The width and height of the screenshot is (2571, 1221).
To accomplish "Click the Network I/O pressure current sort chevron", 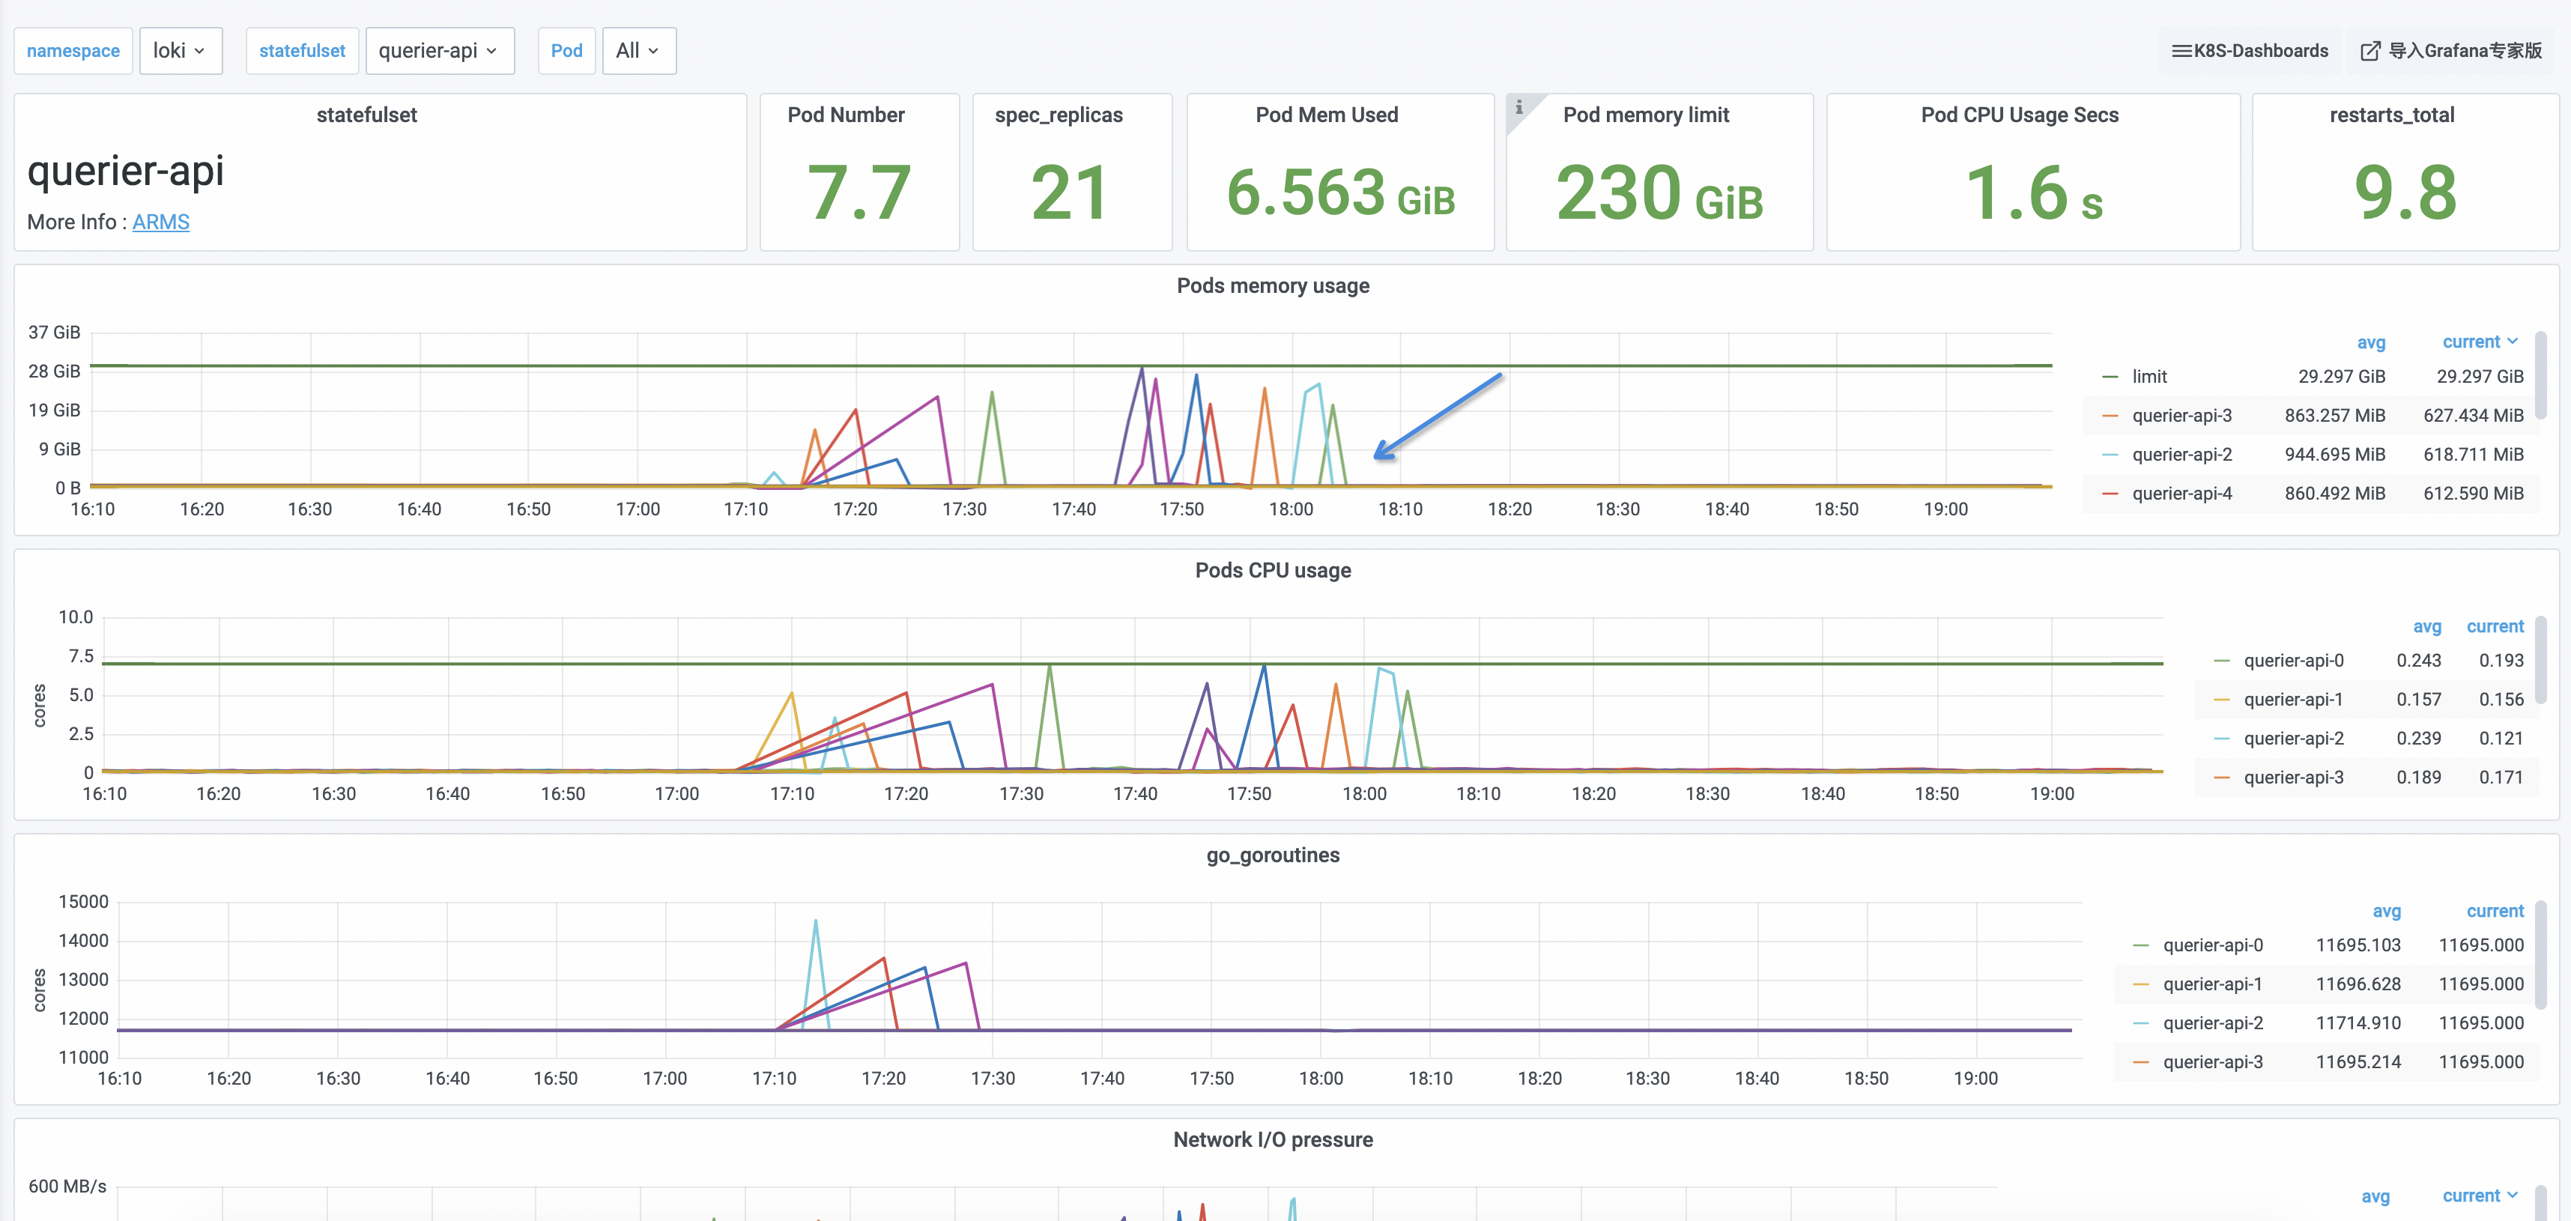I will coord(2512,1195).
